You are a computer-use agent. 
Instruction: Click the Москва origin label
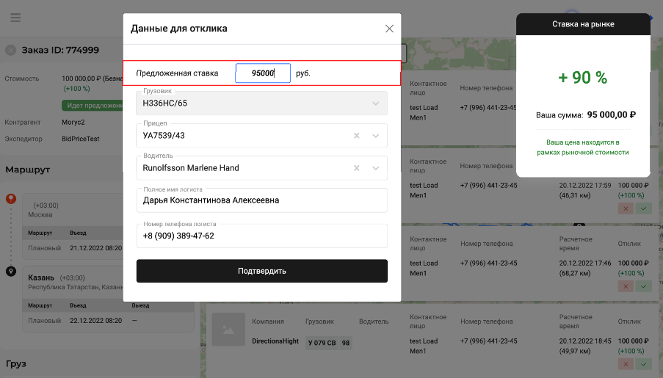(40, 215)
